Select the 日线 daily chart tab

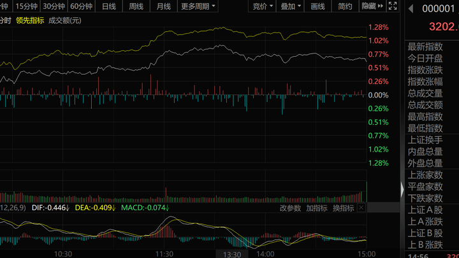109,6
